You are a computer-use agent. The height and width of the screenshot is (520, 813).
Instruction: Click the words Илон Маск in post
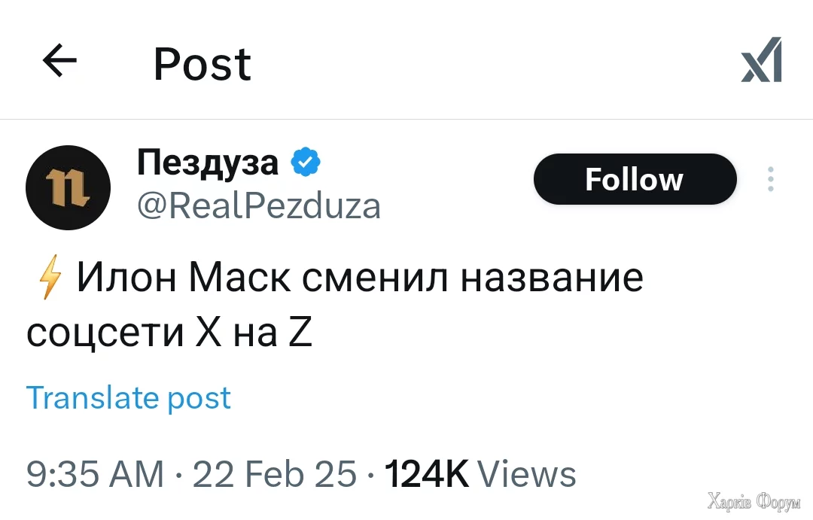point(184,278)
